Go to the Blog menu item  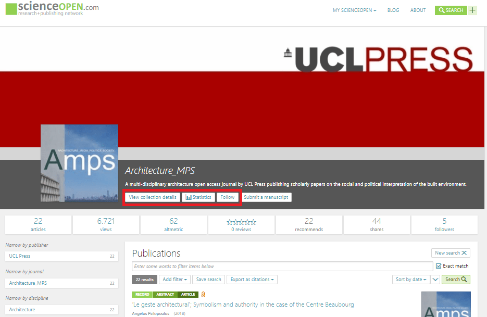(x=393, y=10)
